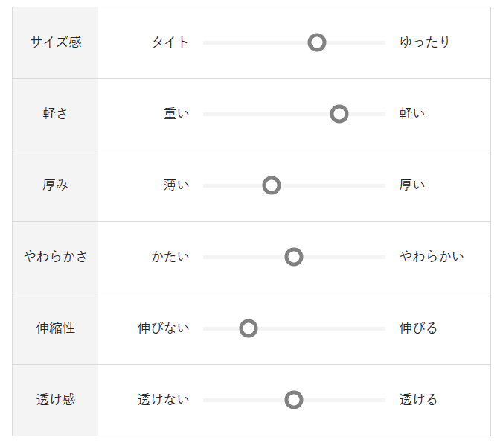Image resolution: width=503 pixels, height=443 pixels.
Task: Click the 軽さ slider handle
Action: click(339, 114)
